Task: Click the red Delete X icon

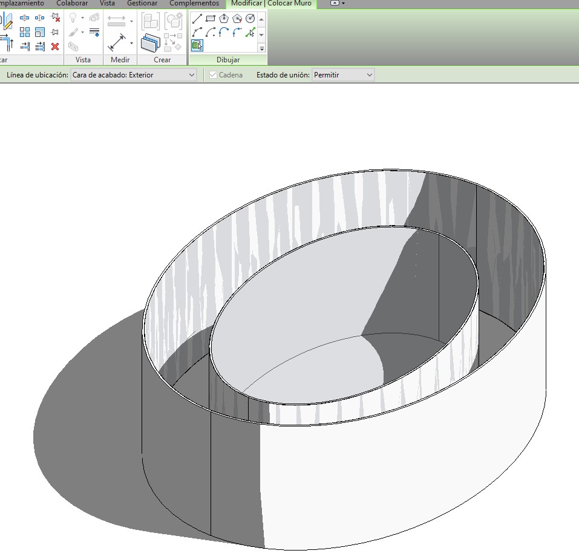Action: [x=55, y=47]
